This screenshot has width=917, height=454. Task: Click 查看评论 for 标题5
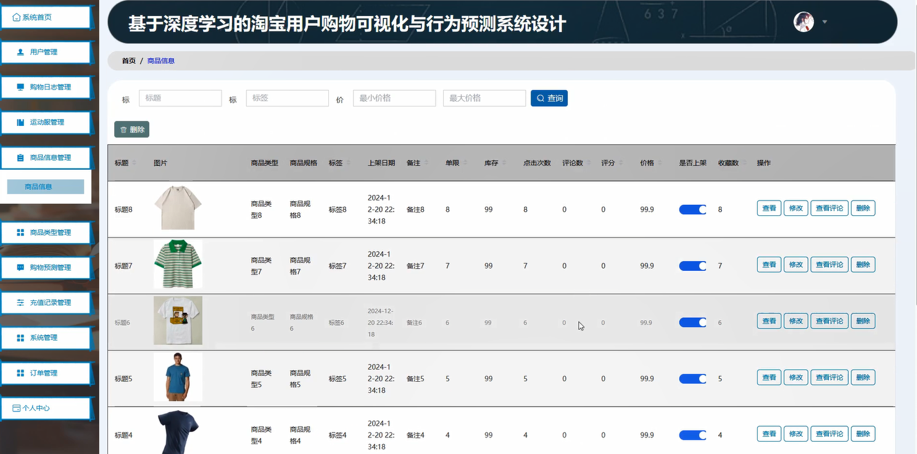(829, 378)
